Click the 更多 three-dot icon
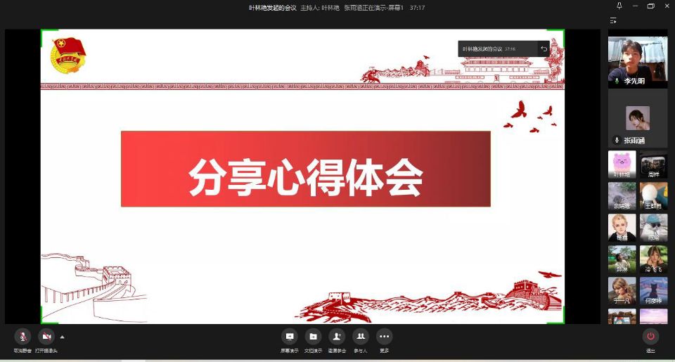Image resolution: width=675 pixels, height=362 pixels. pyautogui.click(x=384, y=337)
